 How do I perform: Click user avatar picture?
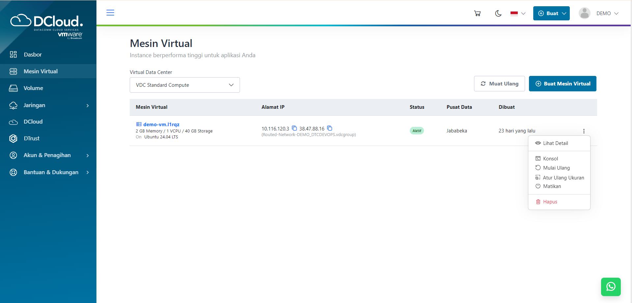pos(584,13)
